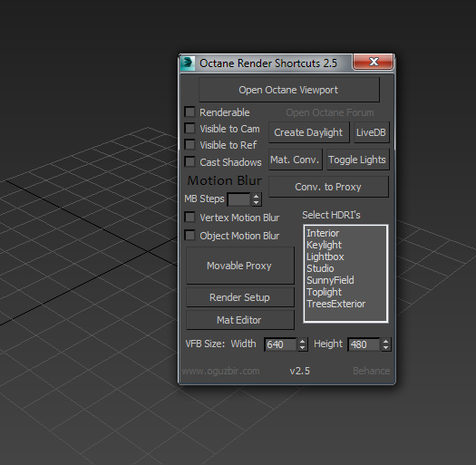
Task: Enable Vertex Motion Blur checkbox
Action: click(190, 218)
